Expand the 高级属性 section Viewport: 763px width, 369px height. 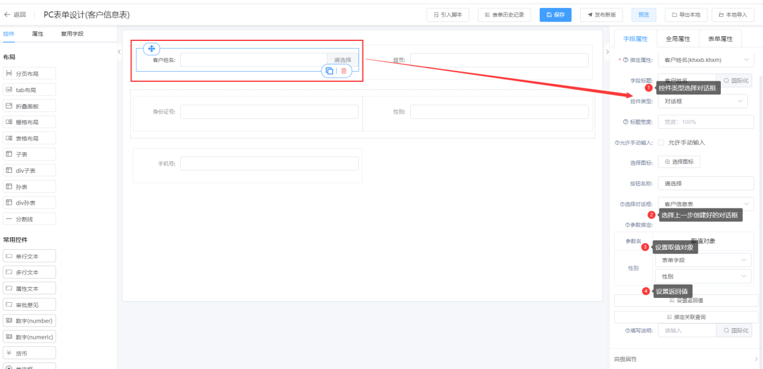[685, 359]
